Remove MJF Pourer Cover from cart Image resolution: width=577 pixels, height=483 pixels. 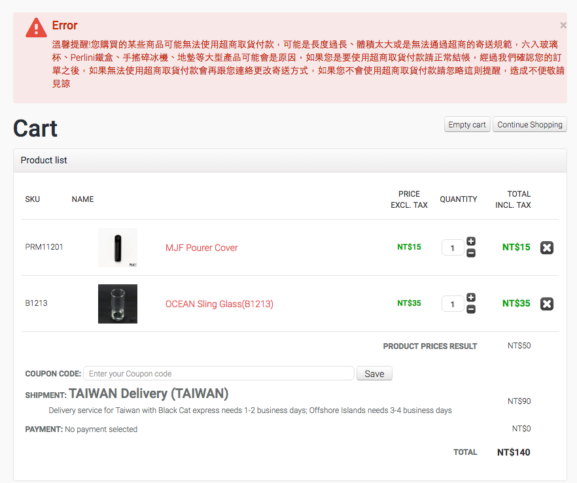pos(547,248)
